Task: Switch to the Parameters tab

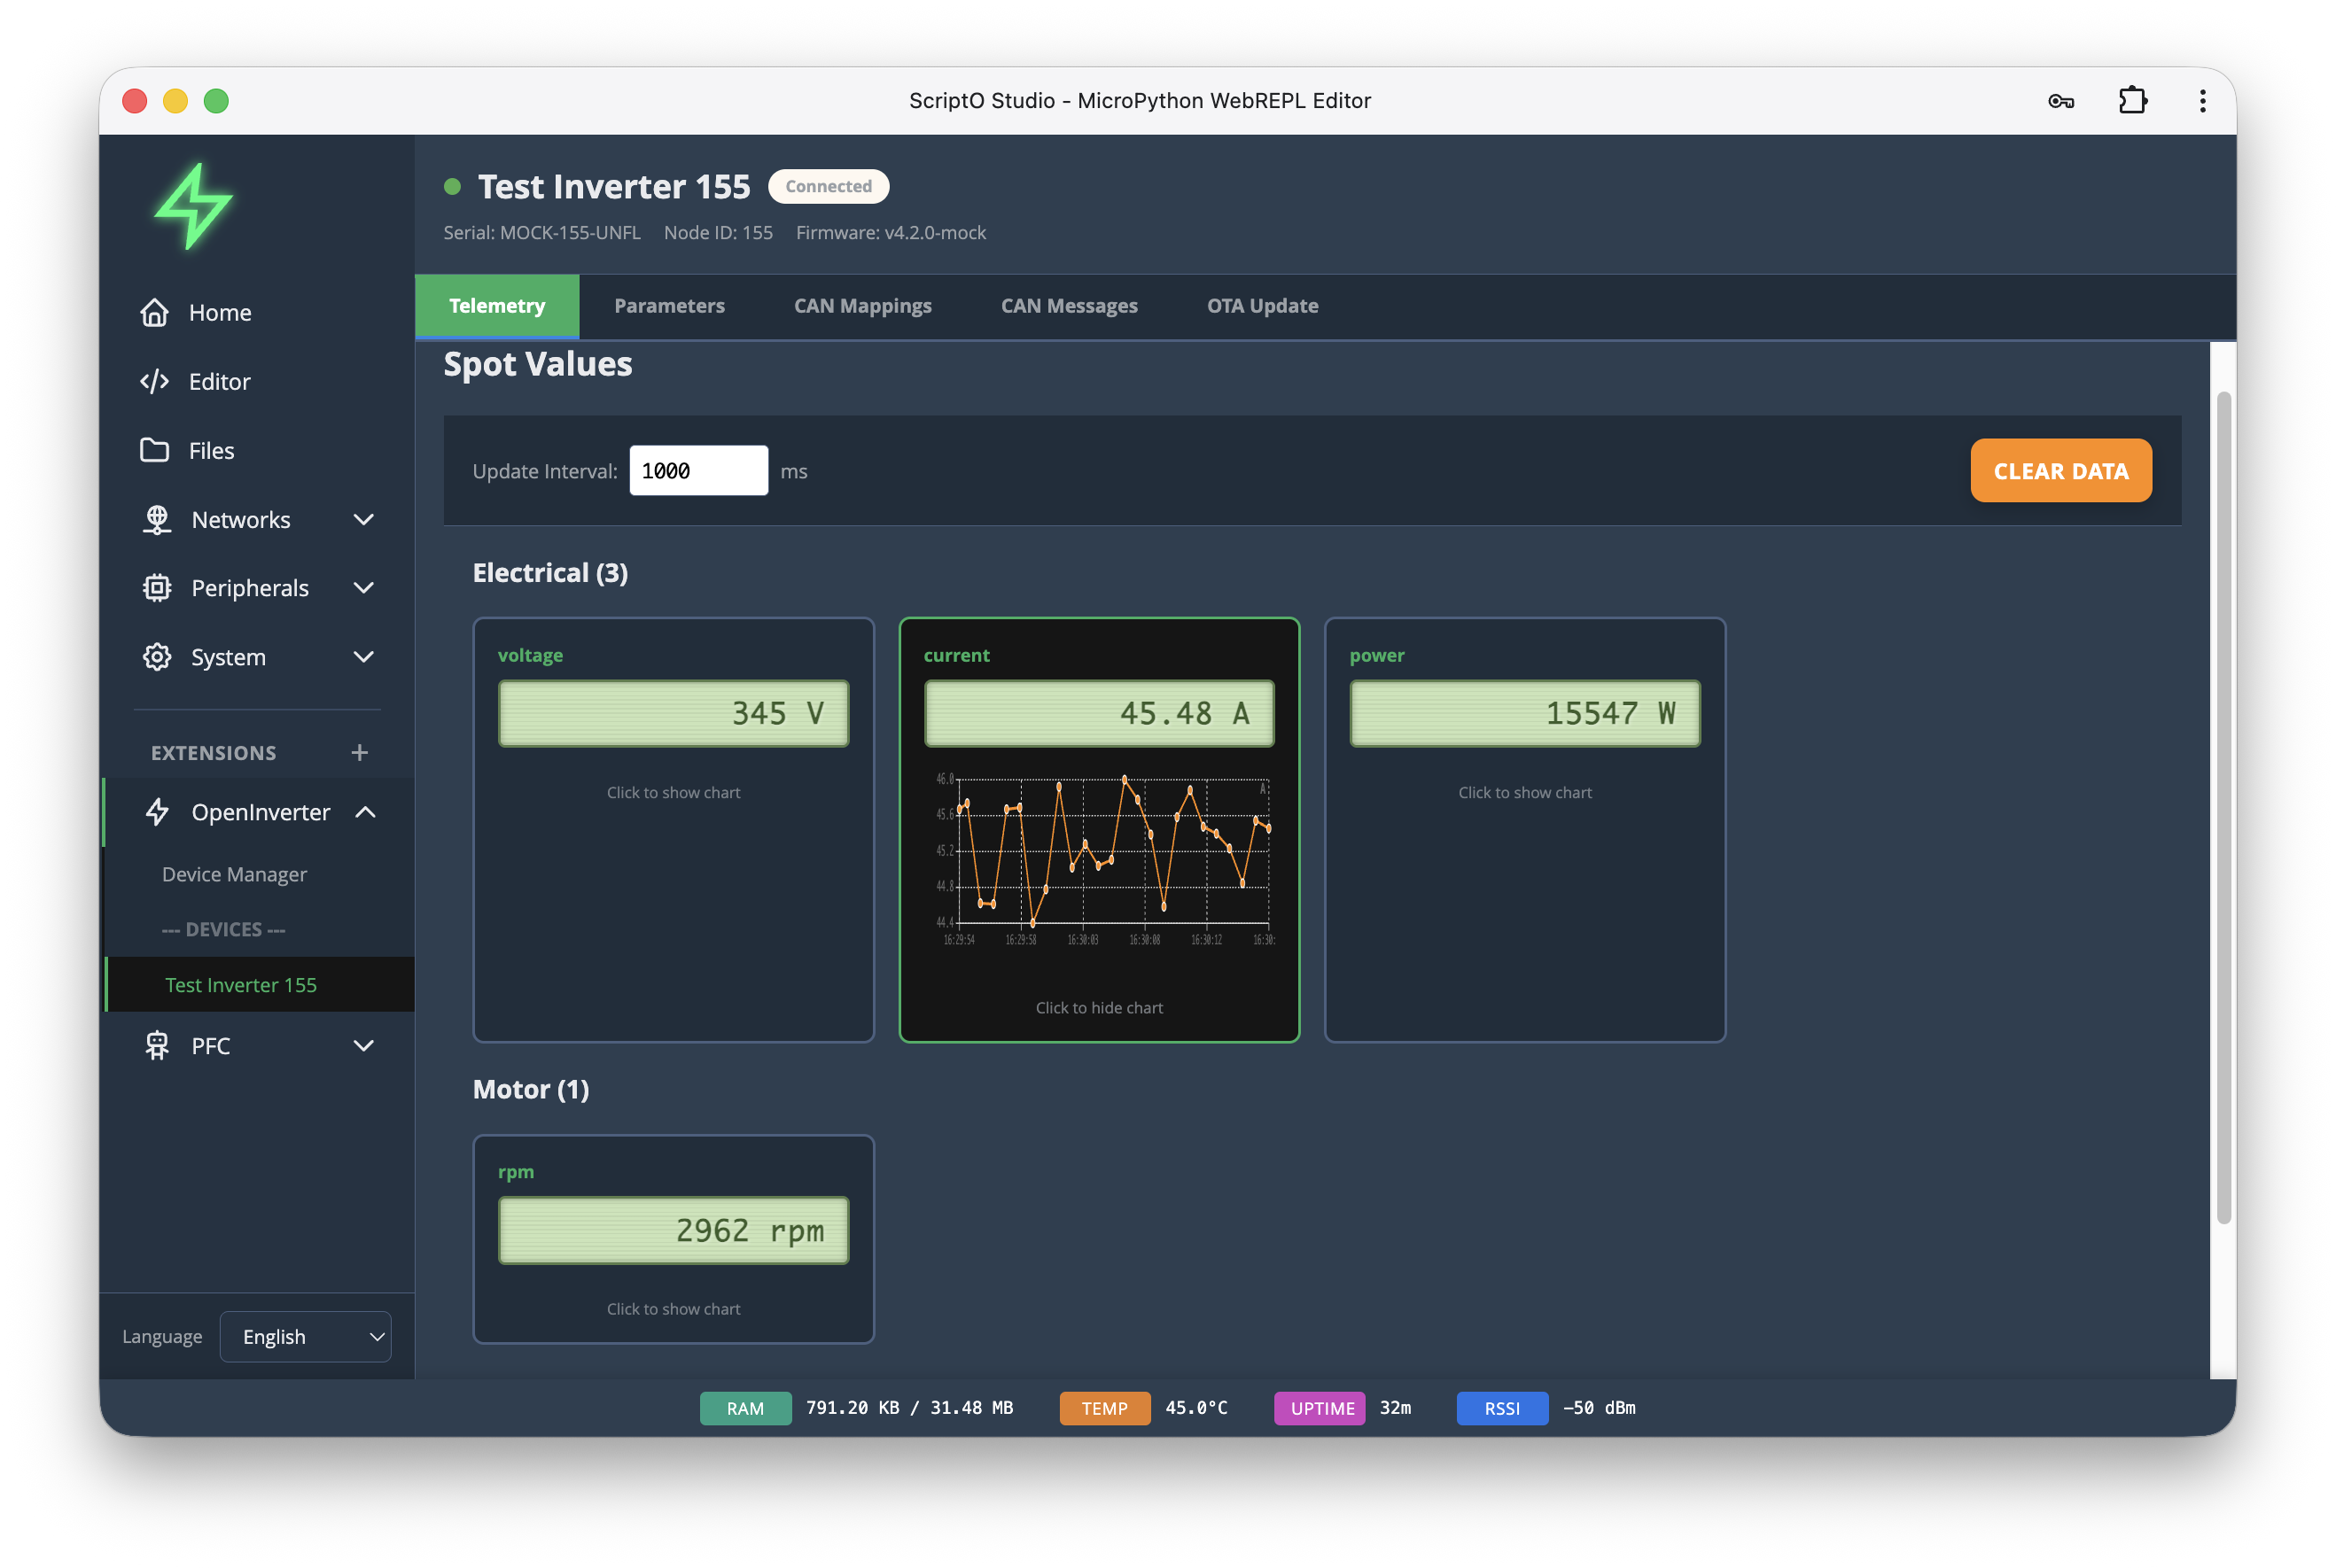Action: pyautogui.click(x=669, y=306)
